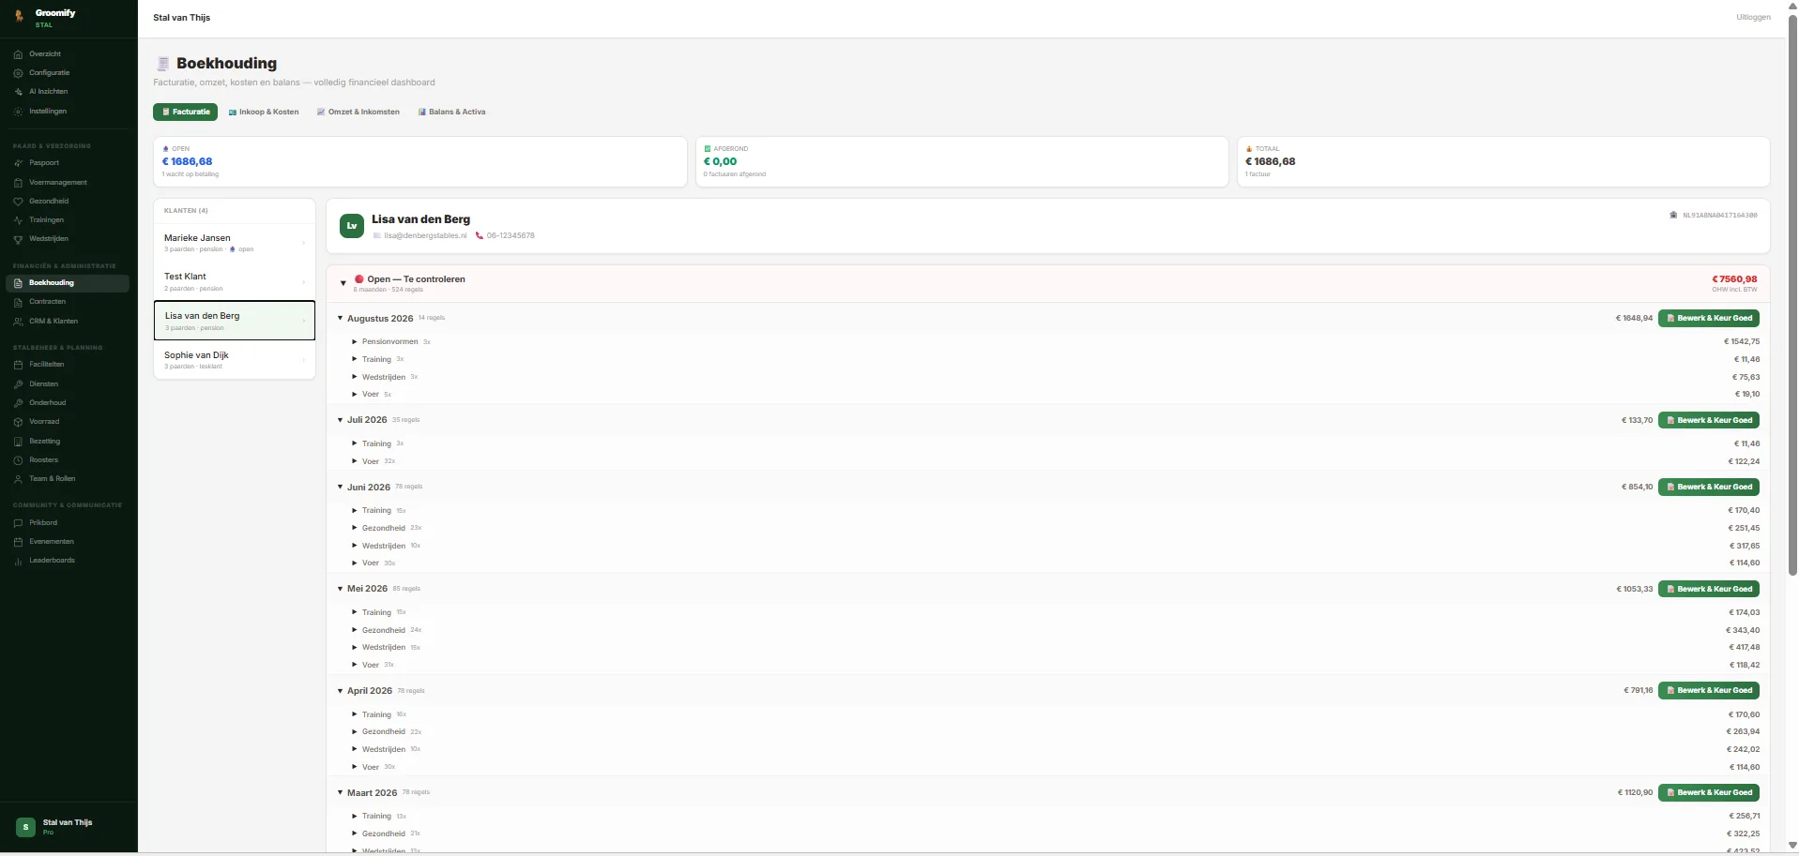Open the Overzicht sidebar icon

click(x=18, y=54)
